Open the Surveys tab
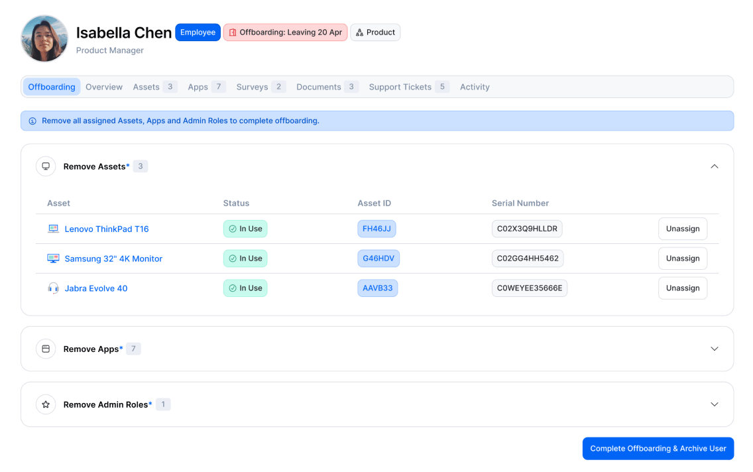 pos(253,86)
